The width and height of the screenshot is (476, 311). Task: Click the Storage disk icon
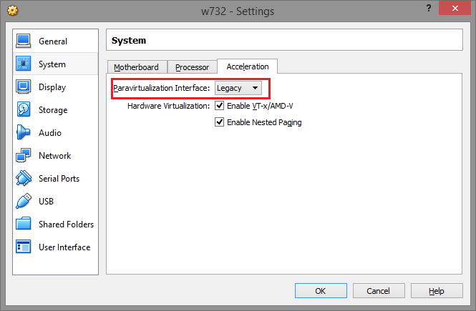[24, 110]
